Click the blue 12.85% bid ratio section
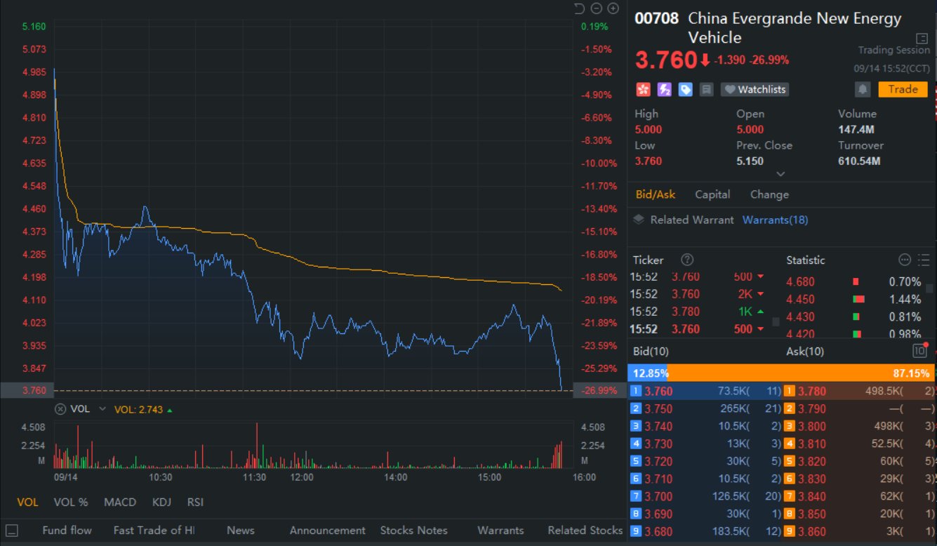Image resolution: width=937 pixels, height=546 pixels. (648, 373)
